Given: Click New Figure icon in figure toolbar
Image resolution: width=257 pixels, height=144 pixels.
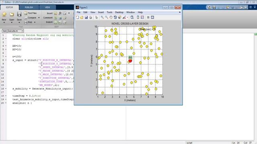Looking at the screenshot, I should click(78, 18).
